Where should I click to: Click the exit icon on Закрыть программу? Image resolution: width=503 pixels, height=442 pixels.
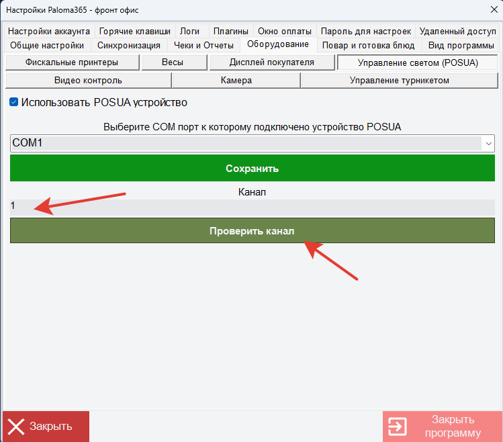tap(398, 427)
